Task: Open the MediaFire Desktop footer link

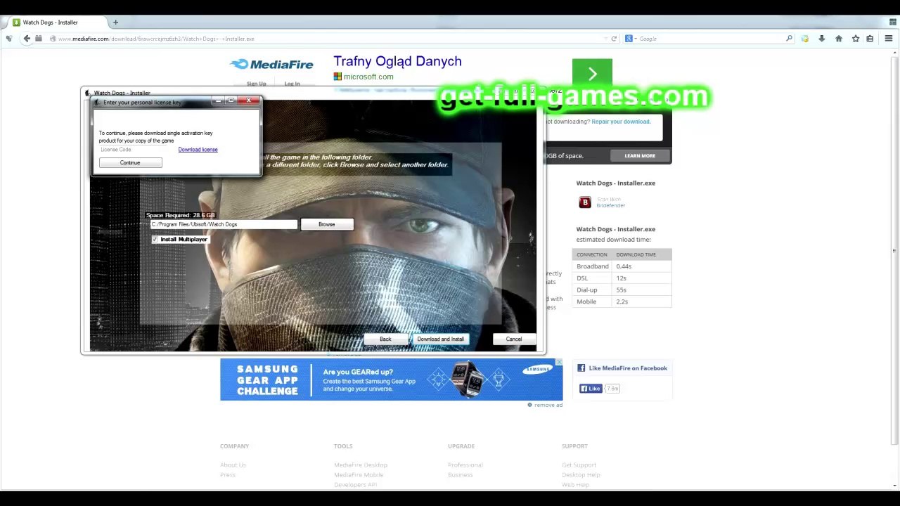Action: tap(361, 465)
